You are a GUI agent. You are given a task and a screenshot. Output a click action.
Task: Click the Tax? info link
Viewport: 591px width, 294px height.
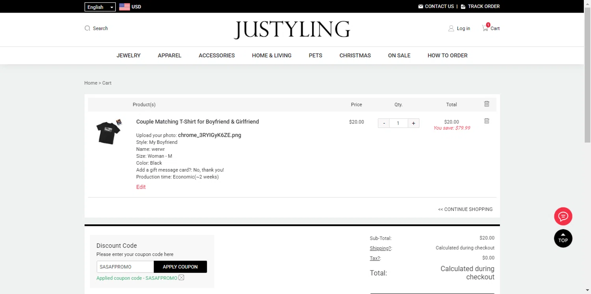(375, 258)
